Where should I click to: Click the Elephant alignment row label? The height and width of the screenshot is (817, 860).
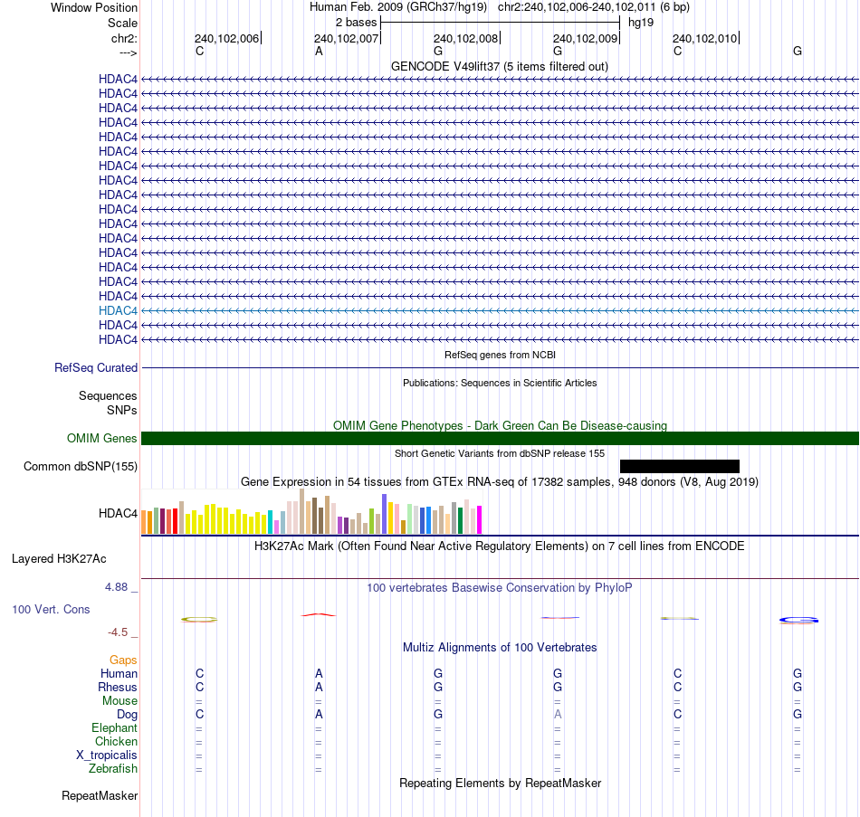tap(114, 728)
